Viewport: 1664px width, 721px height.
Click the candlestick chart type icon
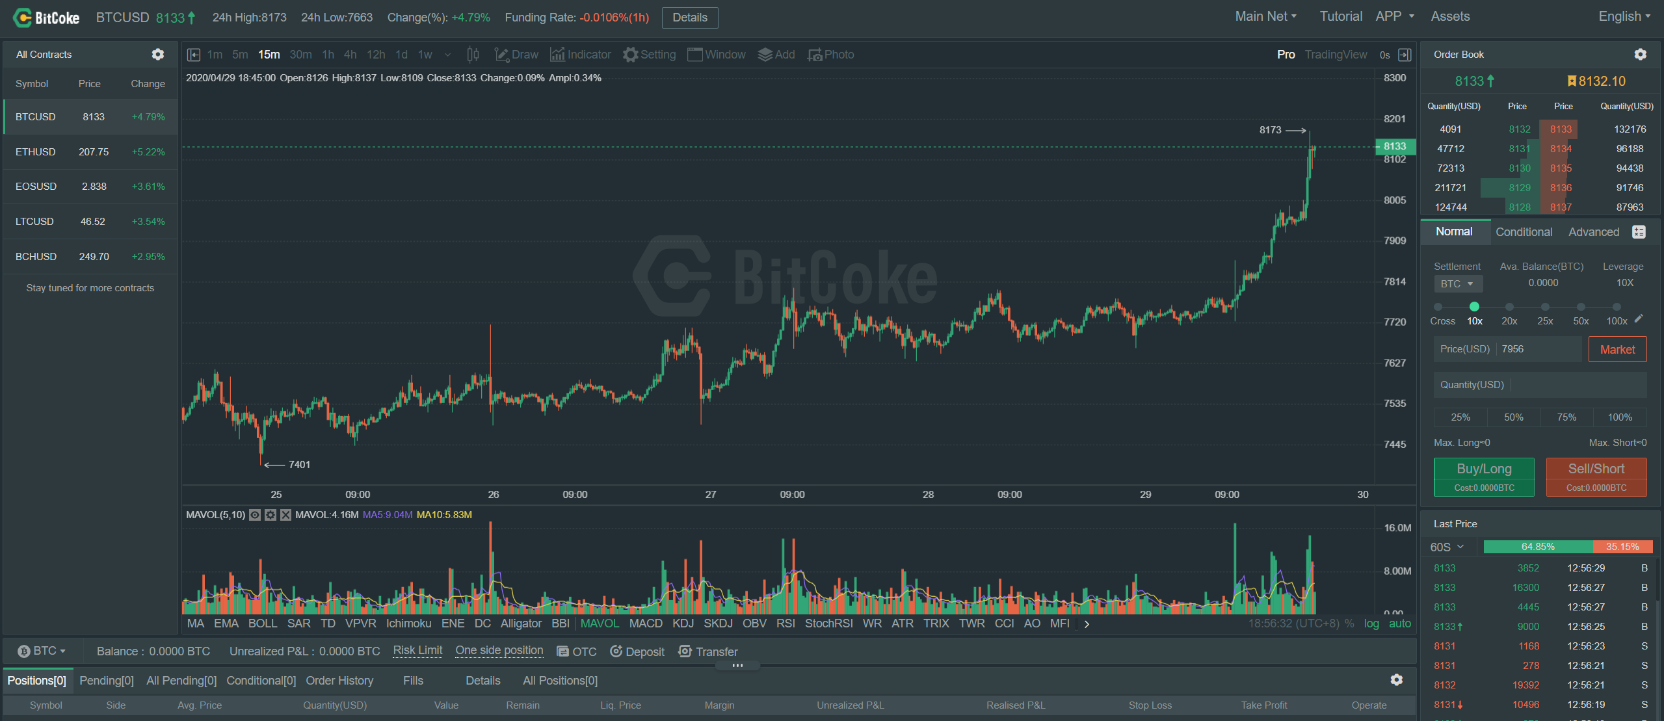473,55
